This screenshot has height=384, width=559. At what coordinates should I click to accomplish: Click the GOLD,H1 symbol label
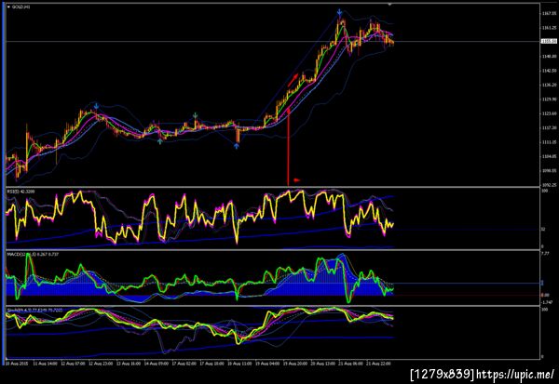coord(21,7)
